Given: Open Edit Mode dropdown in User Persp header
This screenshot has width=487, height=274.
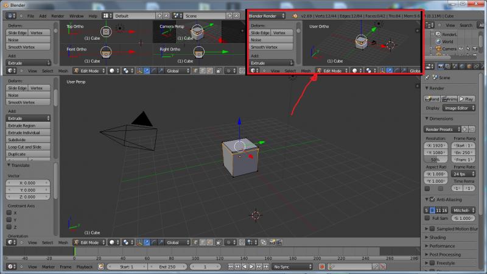Looking at the screenshot, I should 89,242.
